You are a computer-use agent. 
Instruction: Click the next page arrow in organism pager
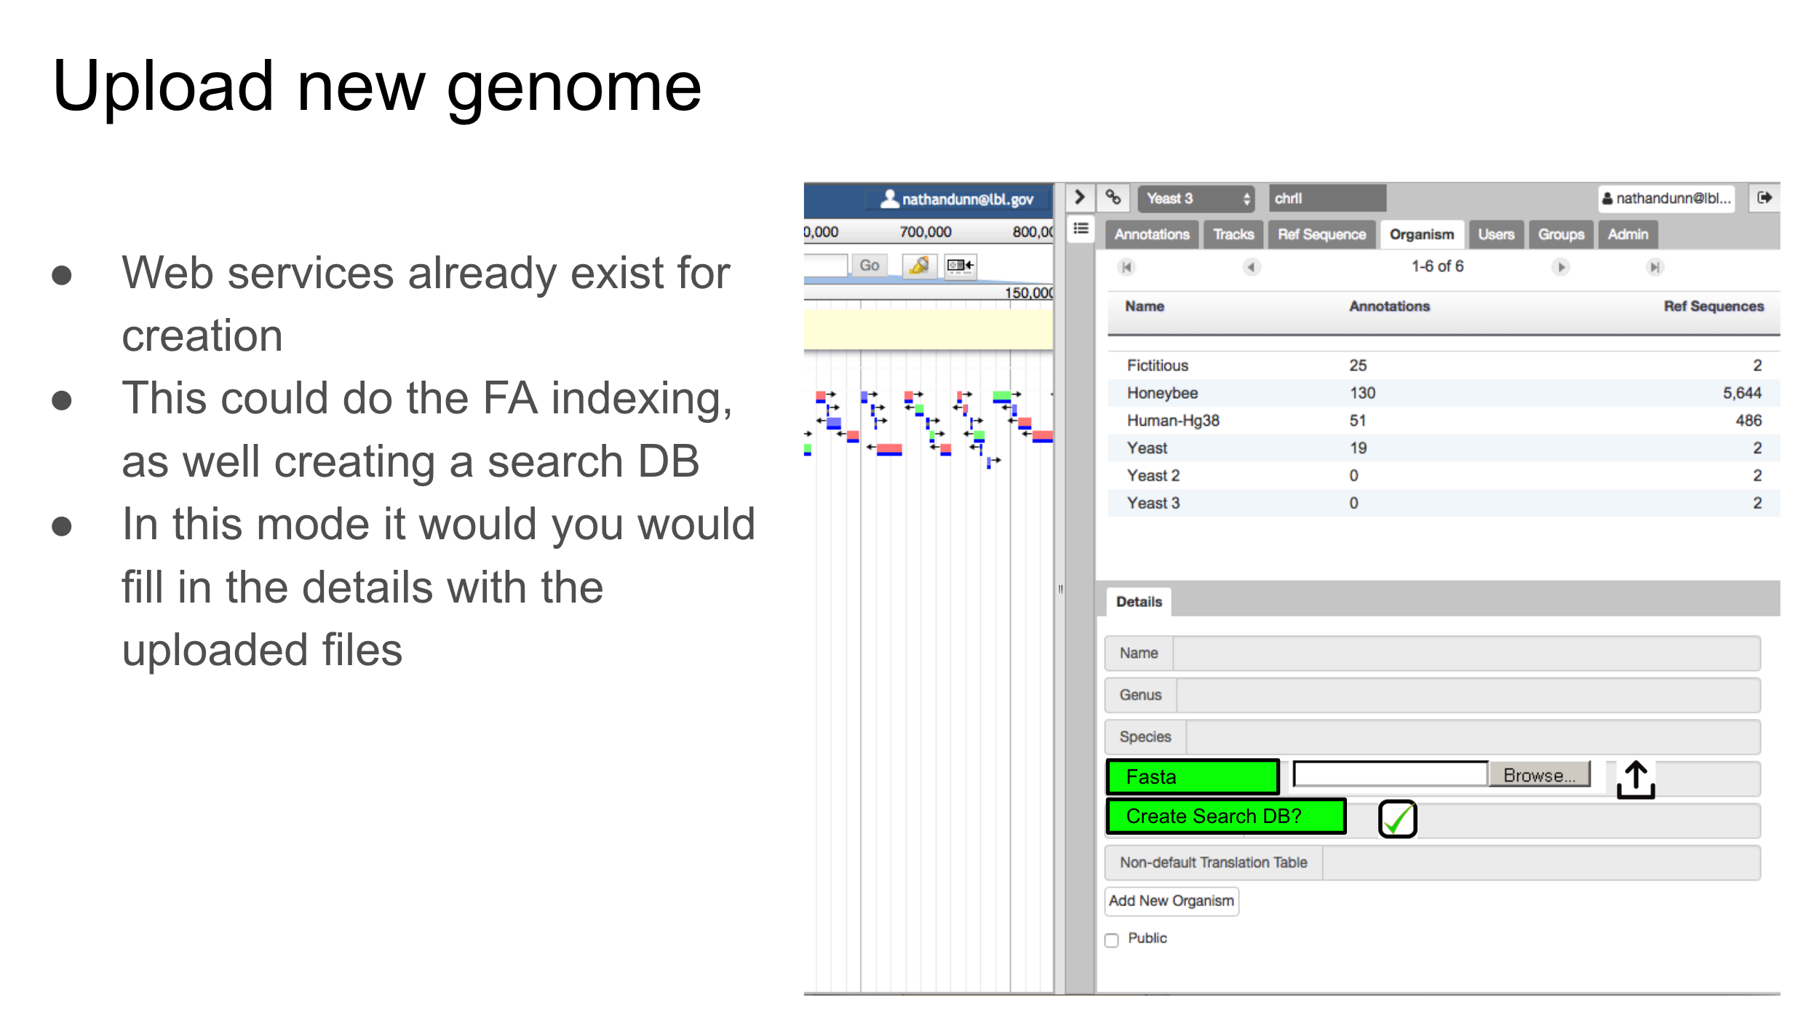click(1562, 267)
